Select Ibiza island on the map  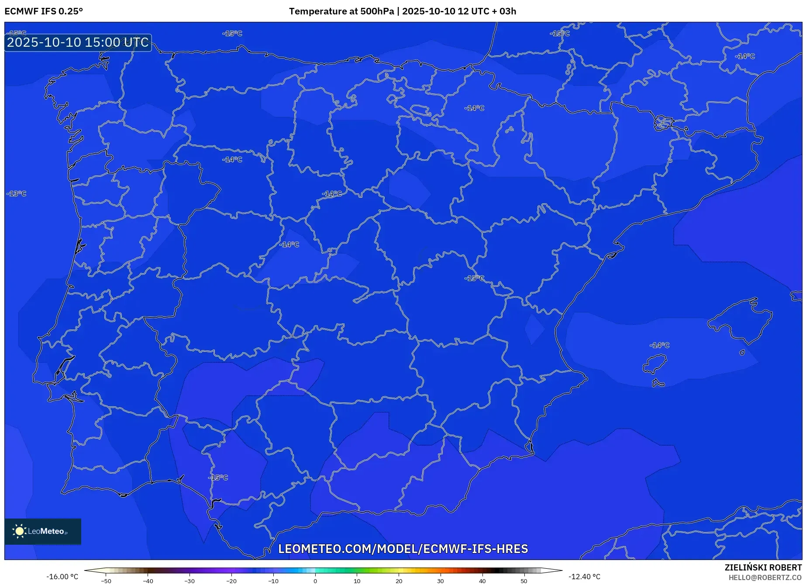tap(655, 363)
